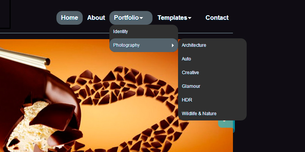The image size is (305, 152).
Task: Click the Portfolio dropdown arrow
Action: (x=141, y=18)
